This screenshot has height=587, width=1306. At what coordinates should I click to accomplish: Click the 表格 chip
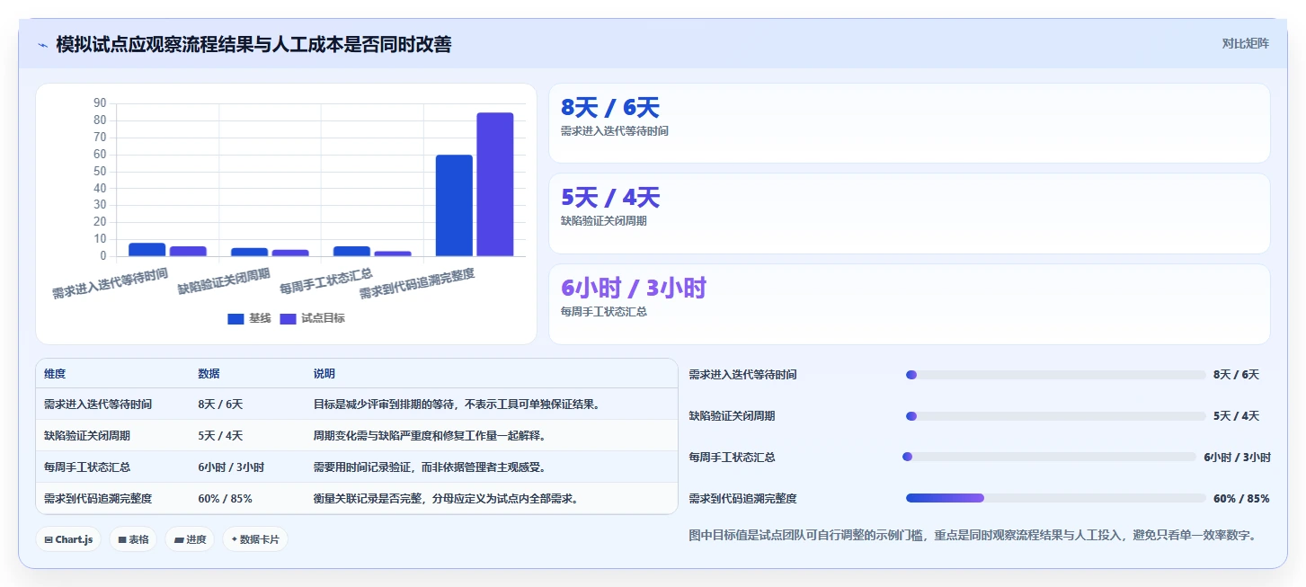coord(133,539)
